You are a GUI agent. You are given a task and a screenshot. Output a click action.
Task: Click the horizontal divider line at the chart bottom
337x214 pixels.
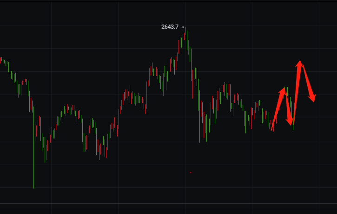tap(168, 203)
